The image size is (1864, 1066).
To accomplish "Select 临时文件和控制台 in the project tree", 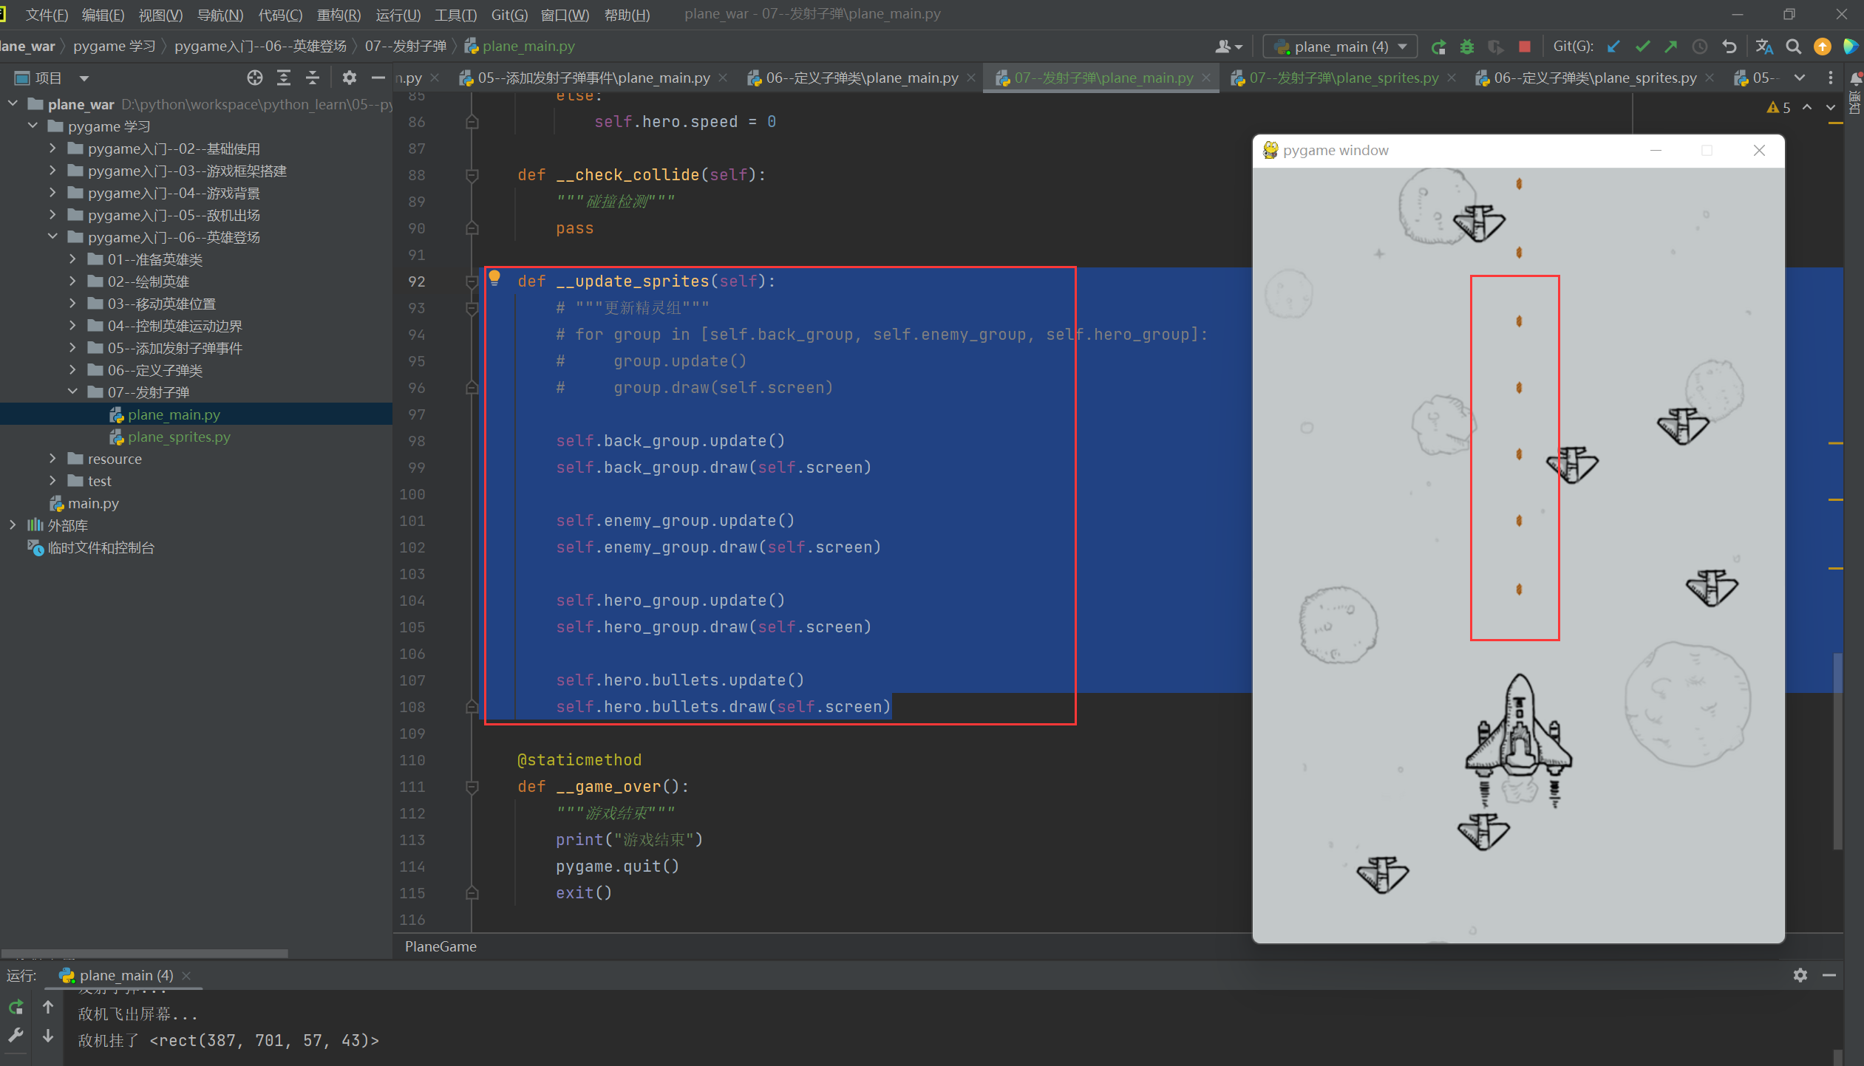I will click(x=101, y=547).
